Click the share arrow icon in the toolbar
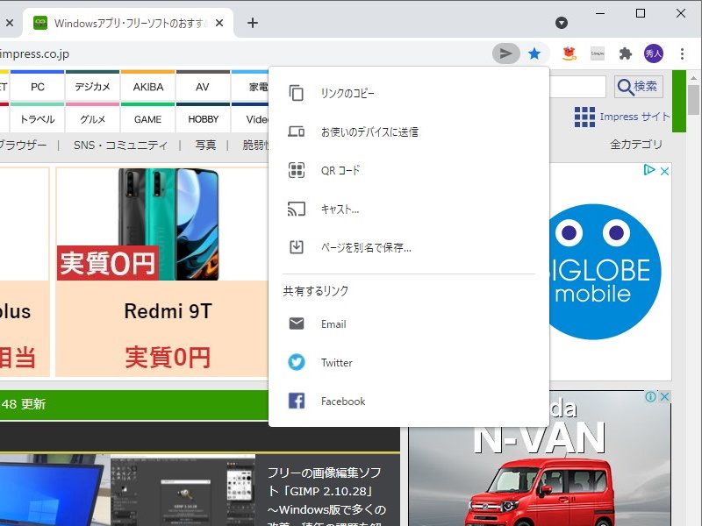 [x=505, y=53]
